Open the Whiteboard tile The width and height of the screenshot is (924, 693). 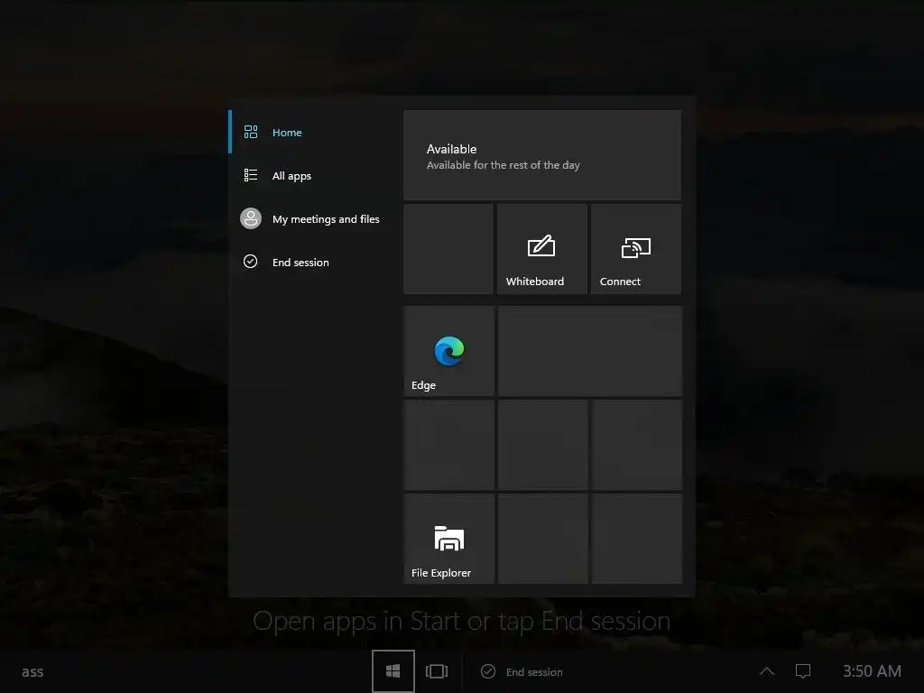coord(542,249)
